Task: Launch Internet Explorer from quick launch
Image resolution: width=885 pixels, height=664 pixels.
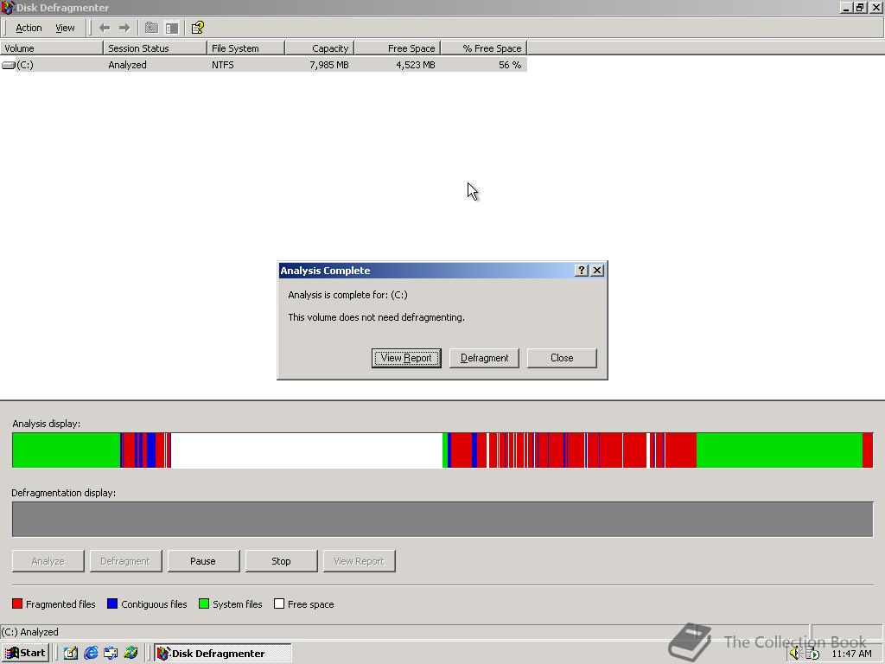Action: tap(91, 654)
